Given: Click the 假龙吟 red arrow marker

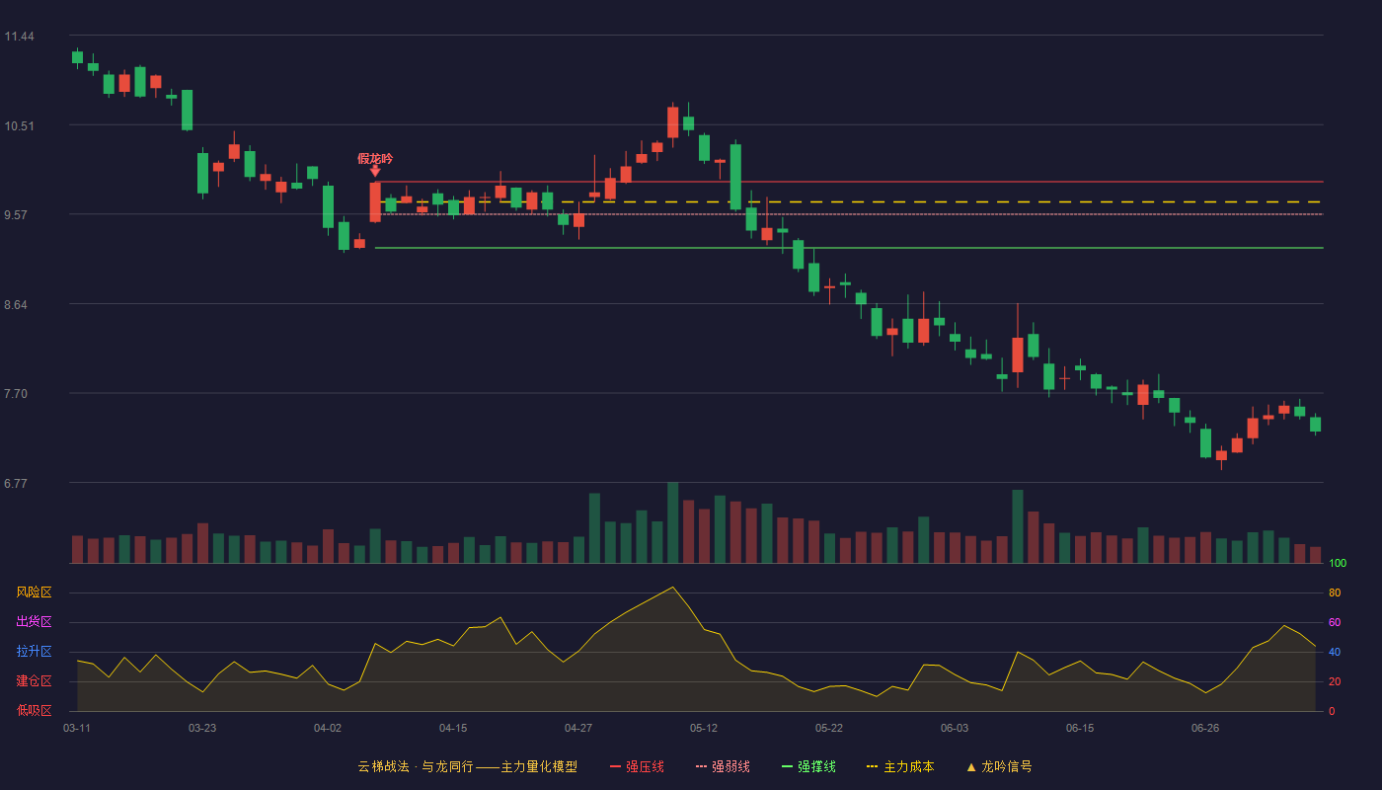Looking at the screenshot, I should pos(375,172).
